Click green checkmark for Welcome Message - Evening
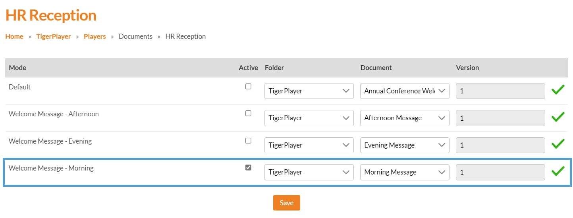Viewport: 573px width, 218px height. coord(558,144)
